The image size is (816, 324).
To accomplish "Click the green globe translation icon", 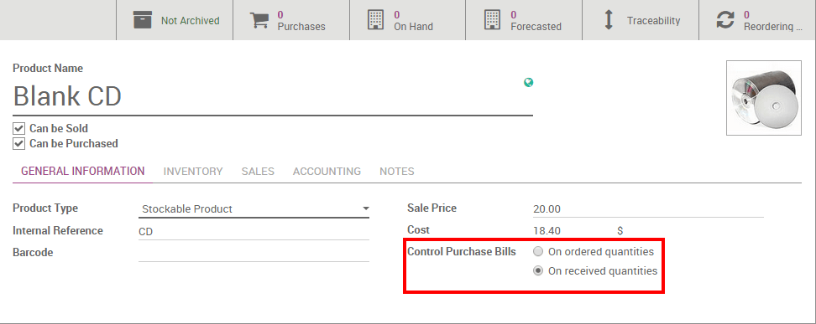I will (528, 82).
